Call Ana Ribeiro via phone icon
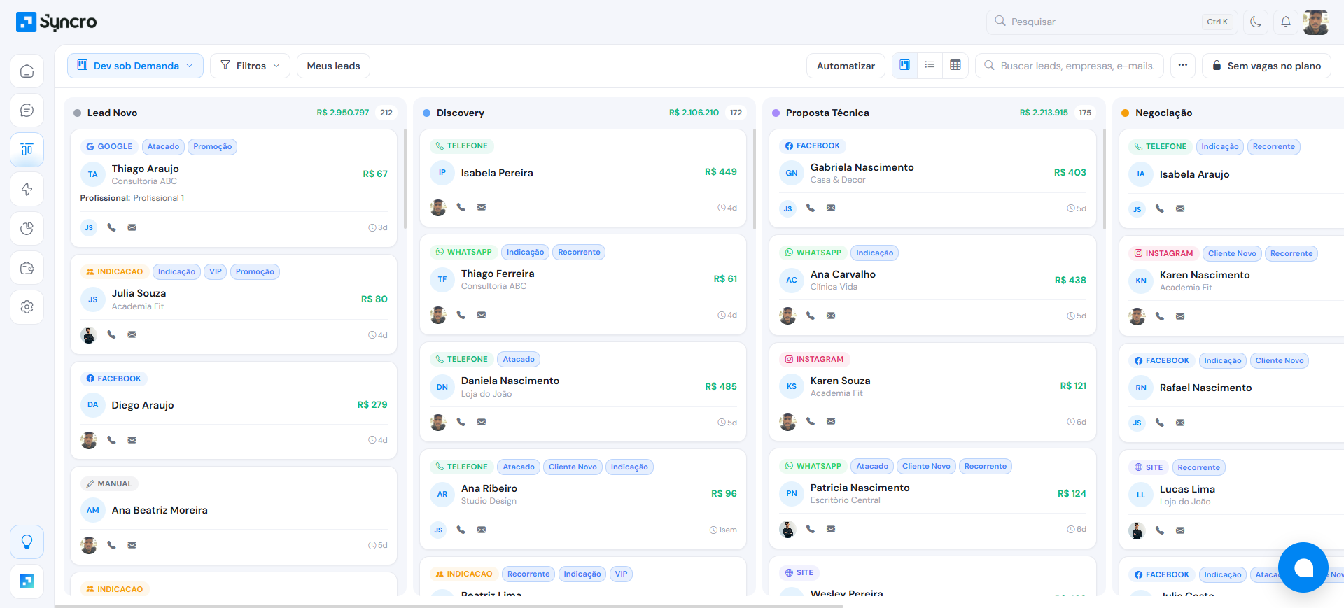This screenshot has width=1344, height=608. click(x=461, y=530)
